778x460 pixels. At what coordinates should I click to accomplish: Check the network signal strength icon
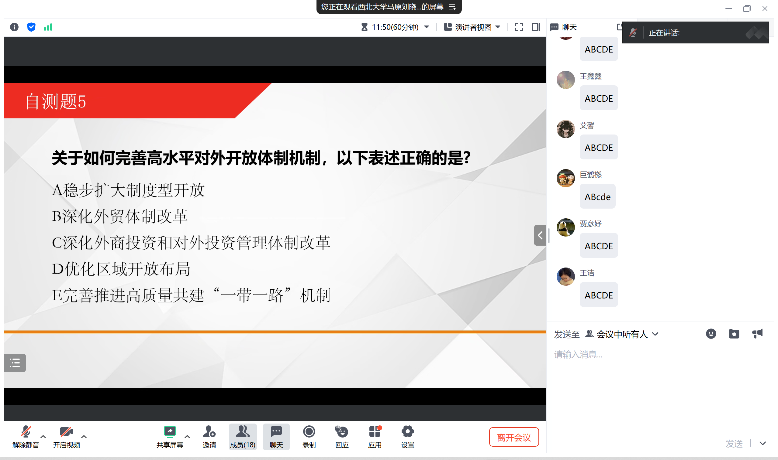point(48,27)
